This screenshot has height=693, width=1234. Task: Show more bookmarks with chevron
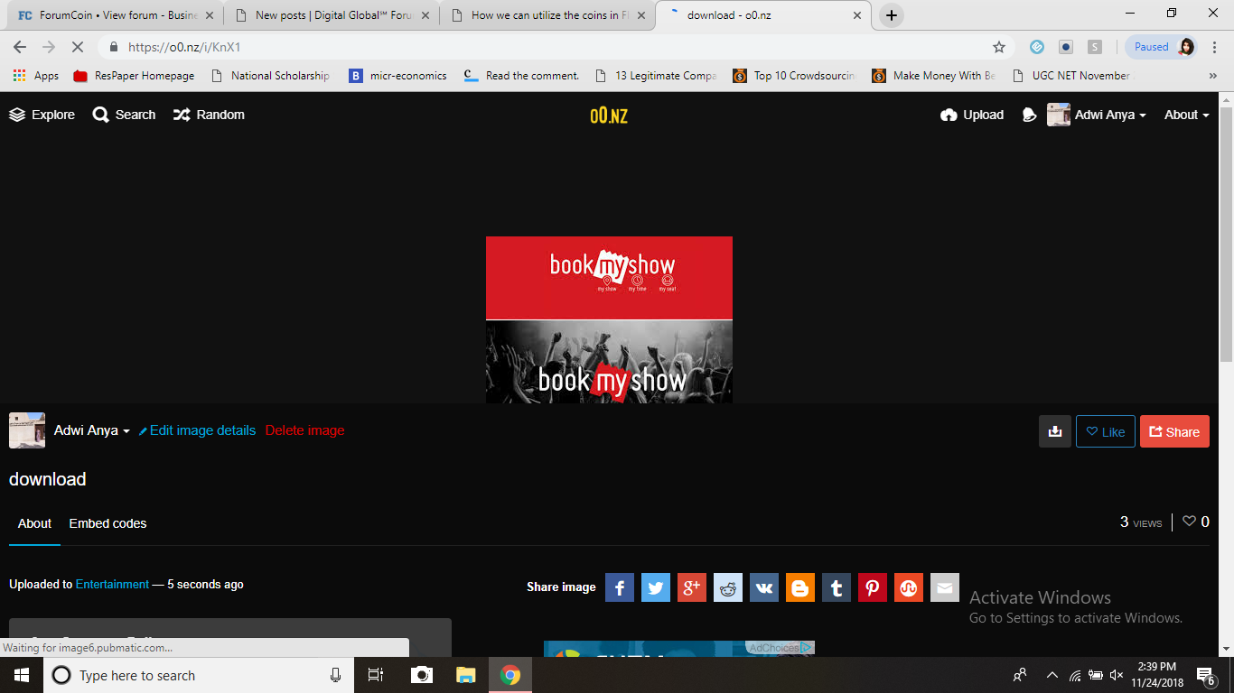[x=1212, y=76]
